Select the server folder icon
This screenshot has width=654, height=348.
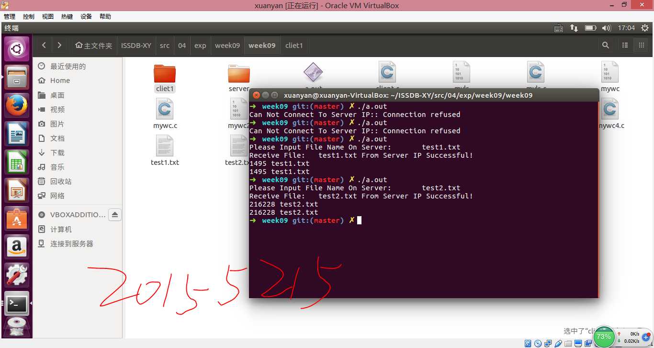pyautogui.click(x=239, y=73)
